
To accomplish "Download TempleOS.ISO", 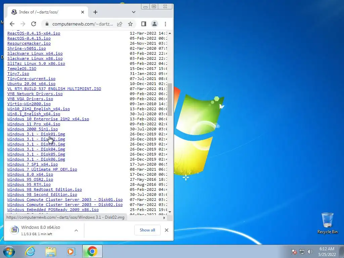I will (22, 69).
